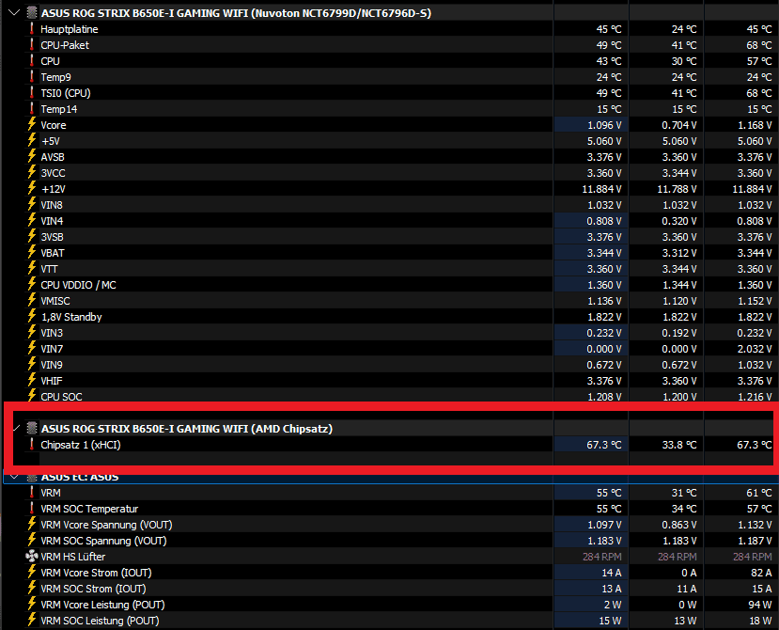Select the CPU minimum value 30 °C
Viewport: 779px width, 630px height.
click(684, 61)
